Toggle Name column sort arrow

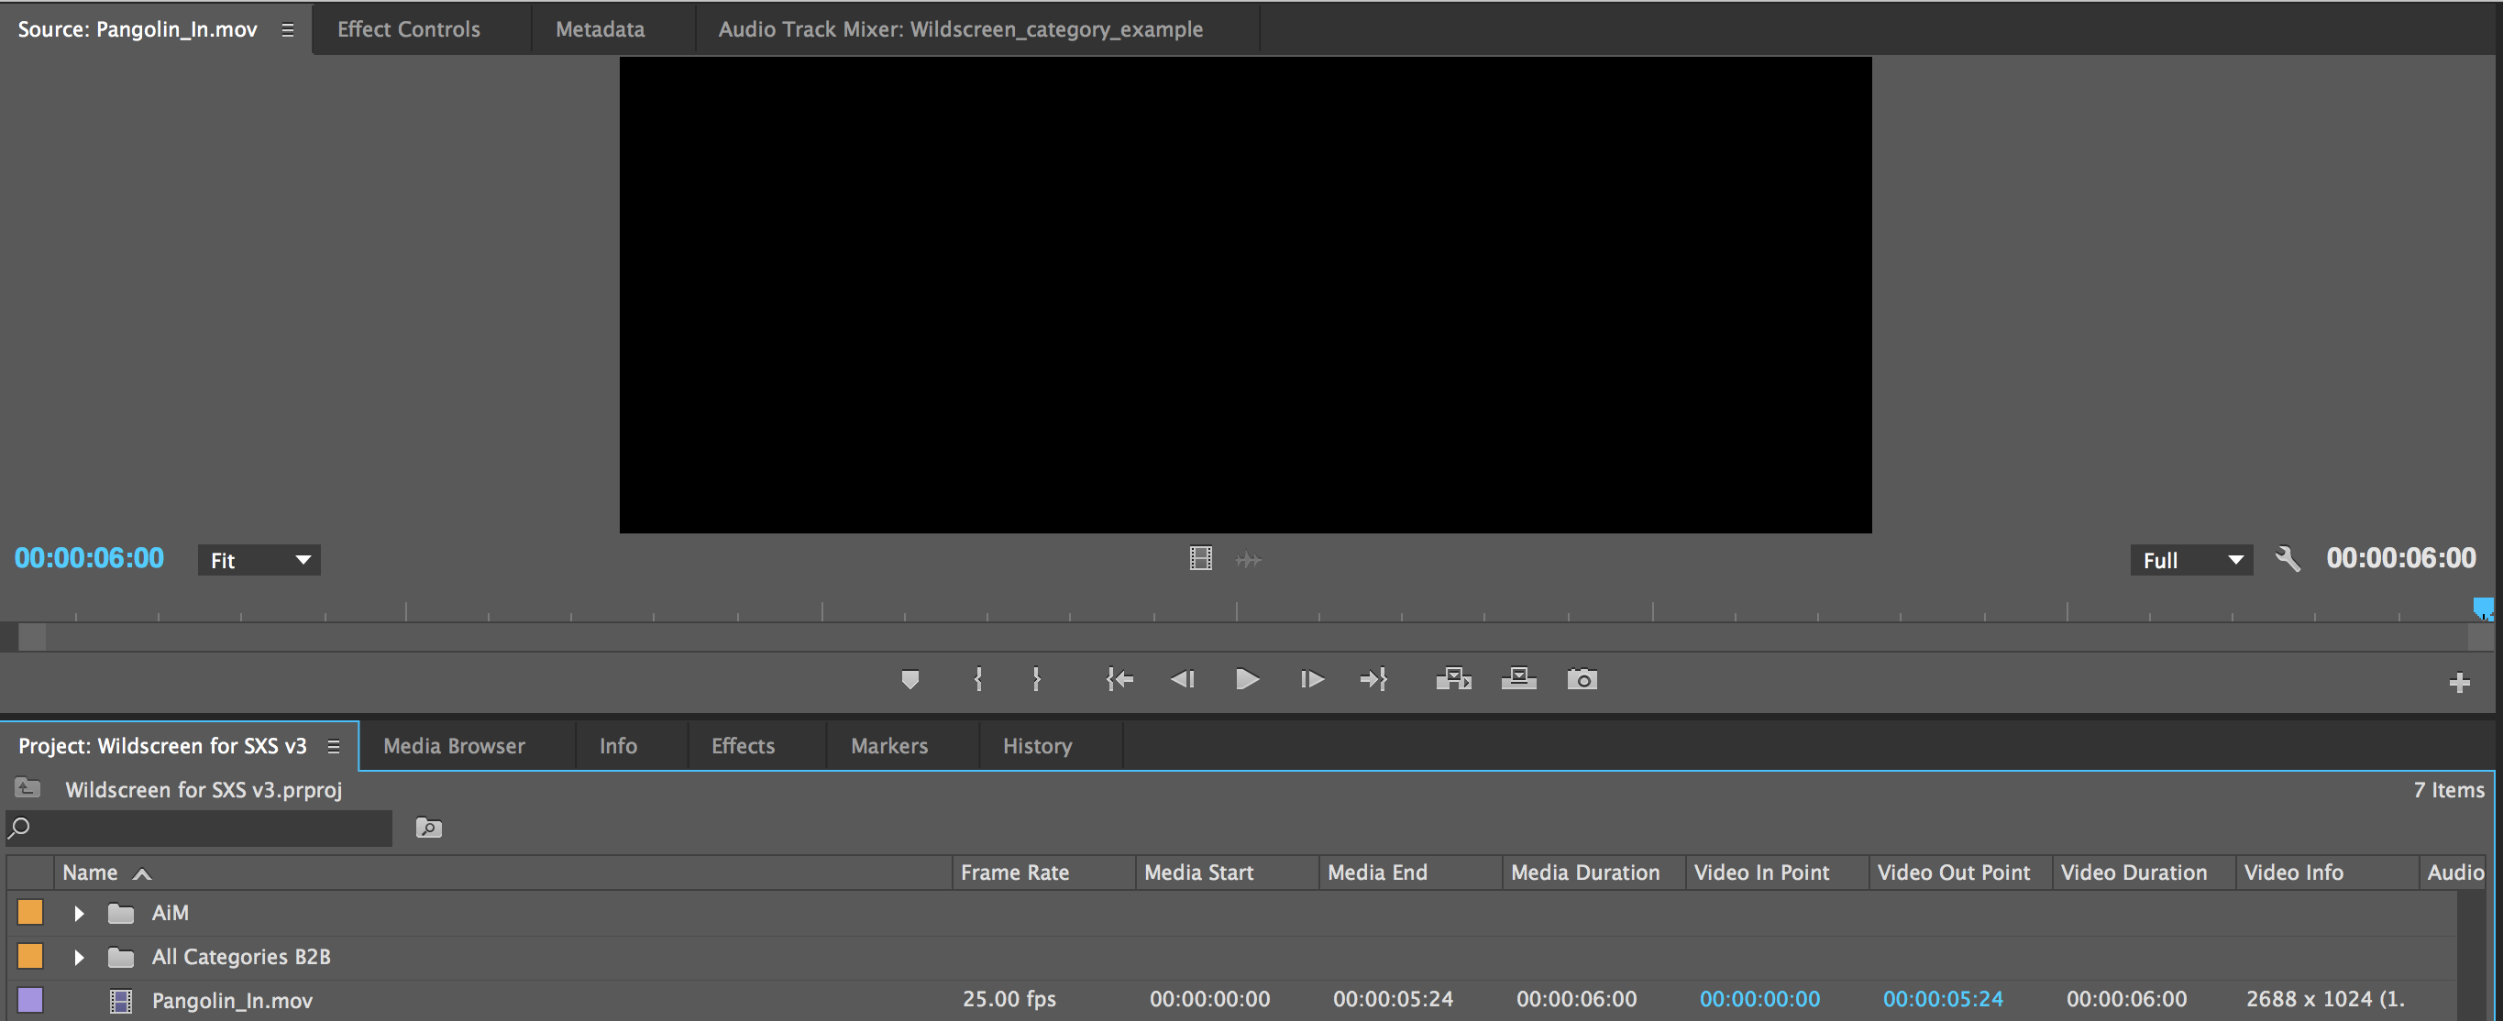(x=142, y=873)
